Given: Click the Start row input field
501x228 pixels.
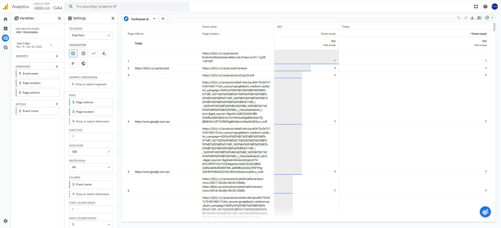Looking at the screenshot, I should click(x=91, y=136).
